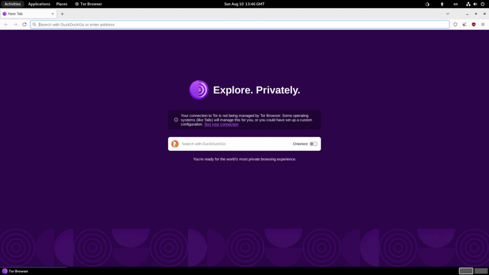Open the hamburger application menu
This screenshot has height=275, width=489.
coord(482,24)
